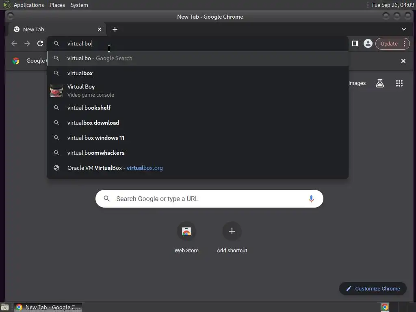Viewport: 416px width, 312px height.
Task: Open the Applications menu
Action: coord(29,5)
